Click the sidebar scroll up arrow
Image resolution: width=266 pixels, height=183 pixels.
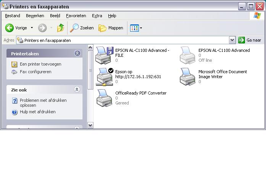tap(90, 48)
